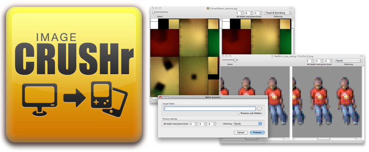Click red bit depth stepper in RedShirt window
This screenshot has width=369, height=152.
(313, 60)
